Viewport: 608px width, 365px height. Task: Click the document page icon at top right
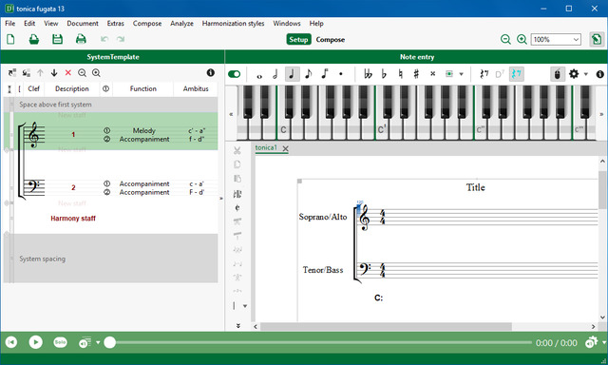[596, 39]
